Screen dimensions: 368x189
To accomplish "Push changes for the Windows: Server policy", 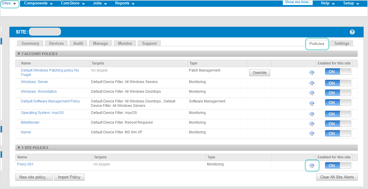I will (x=312, y=83).
